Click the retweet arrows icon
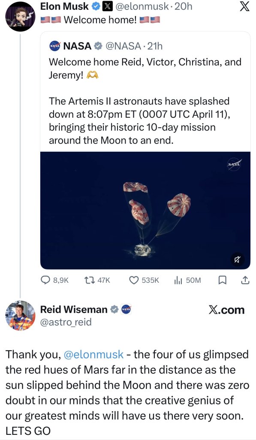Image resolution: width=256 pixels, height=440 pixels. 89,280
